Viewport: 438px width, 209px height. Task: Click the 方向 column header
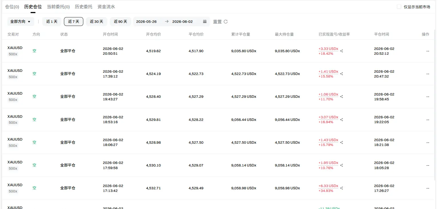[x=36, y=34]
